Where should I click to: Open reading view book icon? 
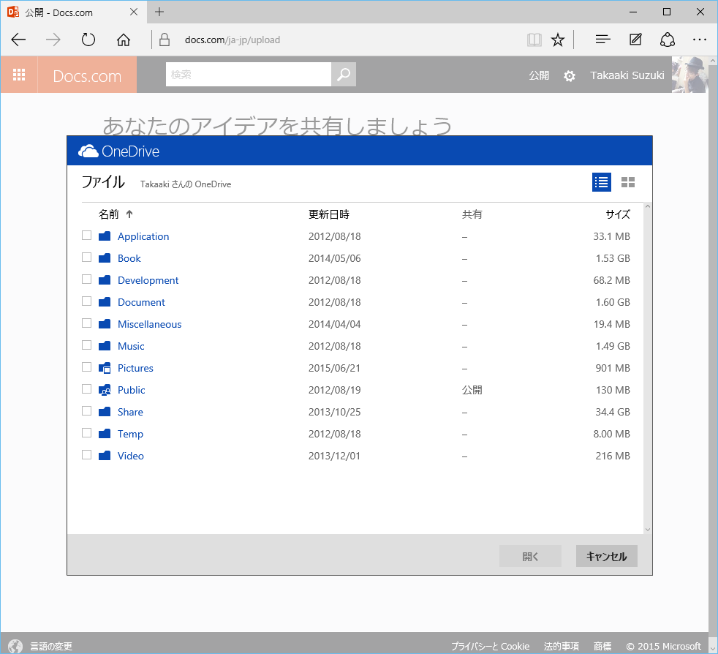(x=534, y=40)
